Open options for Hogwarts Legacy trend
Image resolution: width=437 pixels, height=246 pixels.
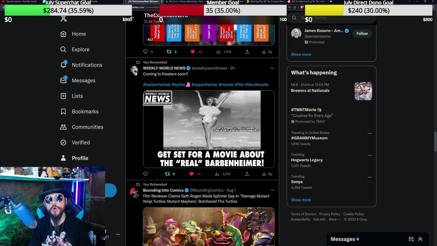369,155
